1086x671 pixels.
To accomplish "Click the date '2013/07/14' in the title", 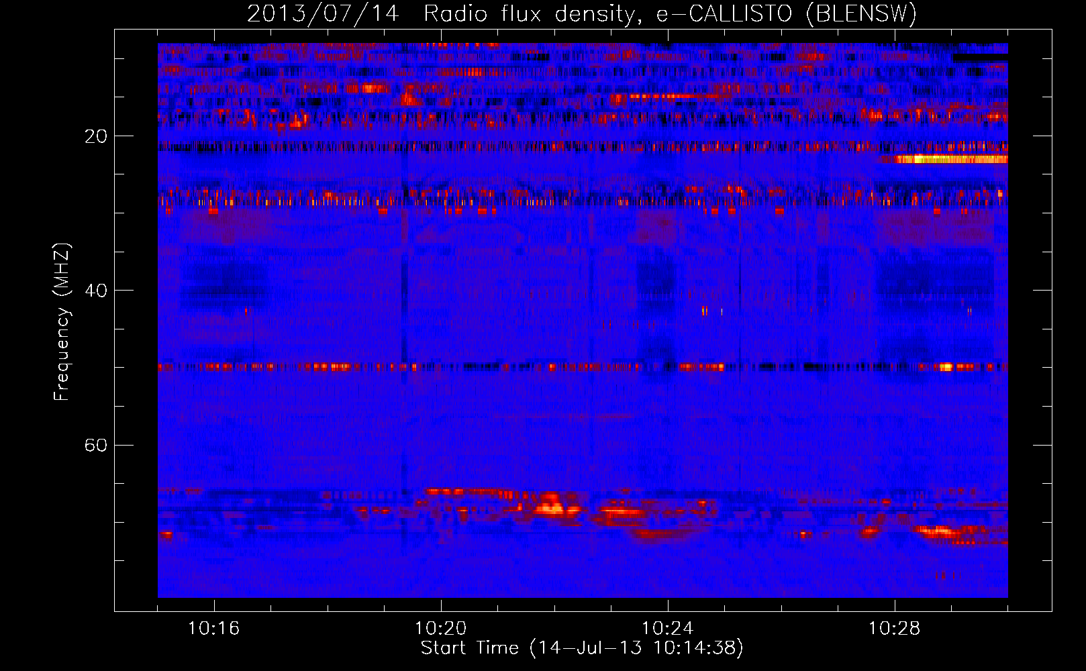I will tap(323, 13).
